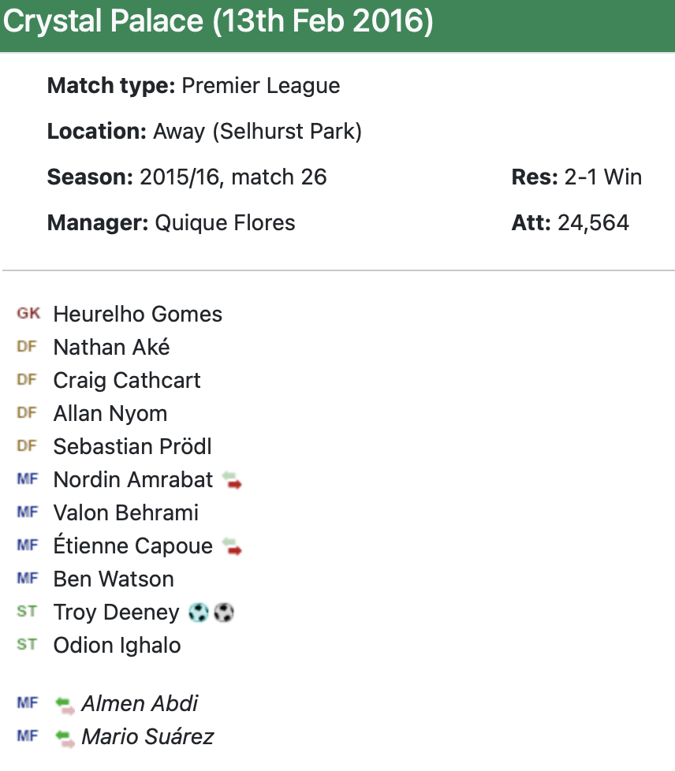
Task: Click Troy Deeney's first goal ball icon
Action: (199, 613)
